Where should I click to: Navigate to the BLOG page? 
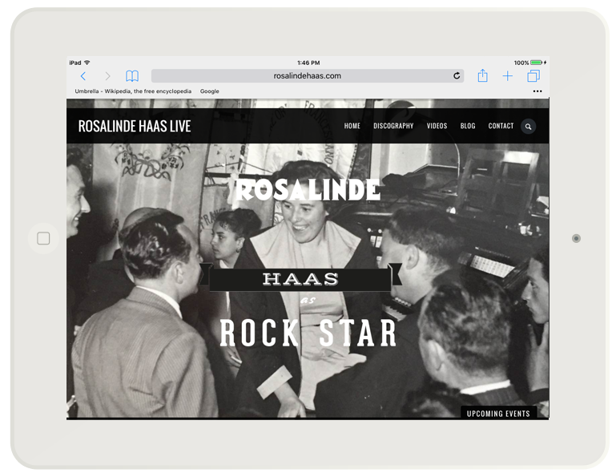click(x=468, y=126)
